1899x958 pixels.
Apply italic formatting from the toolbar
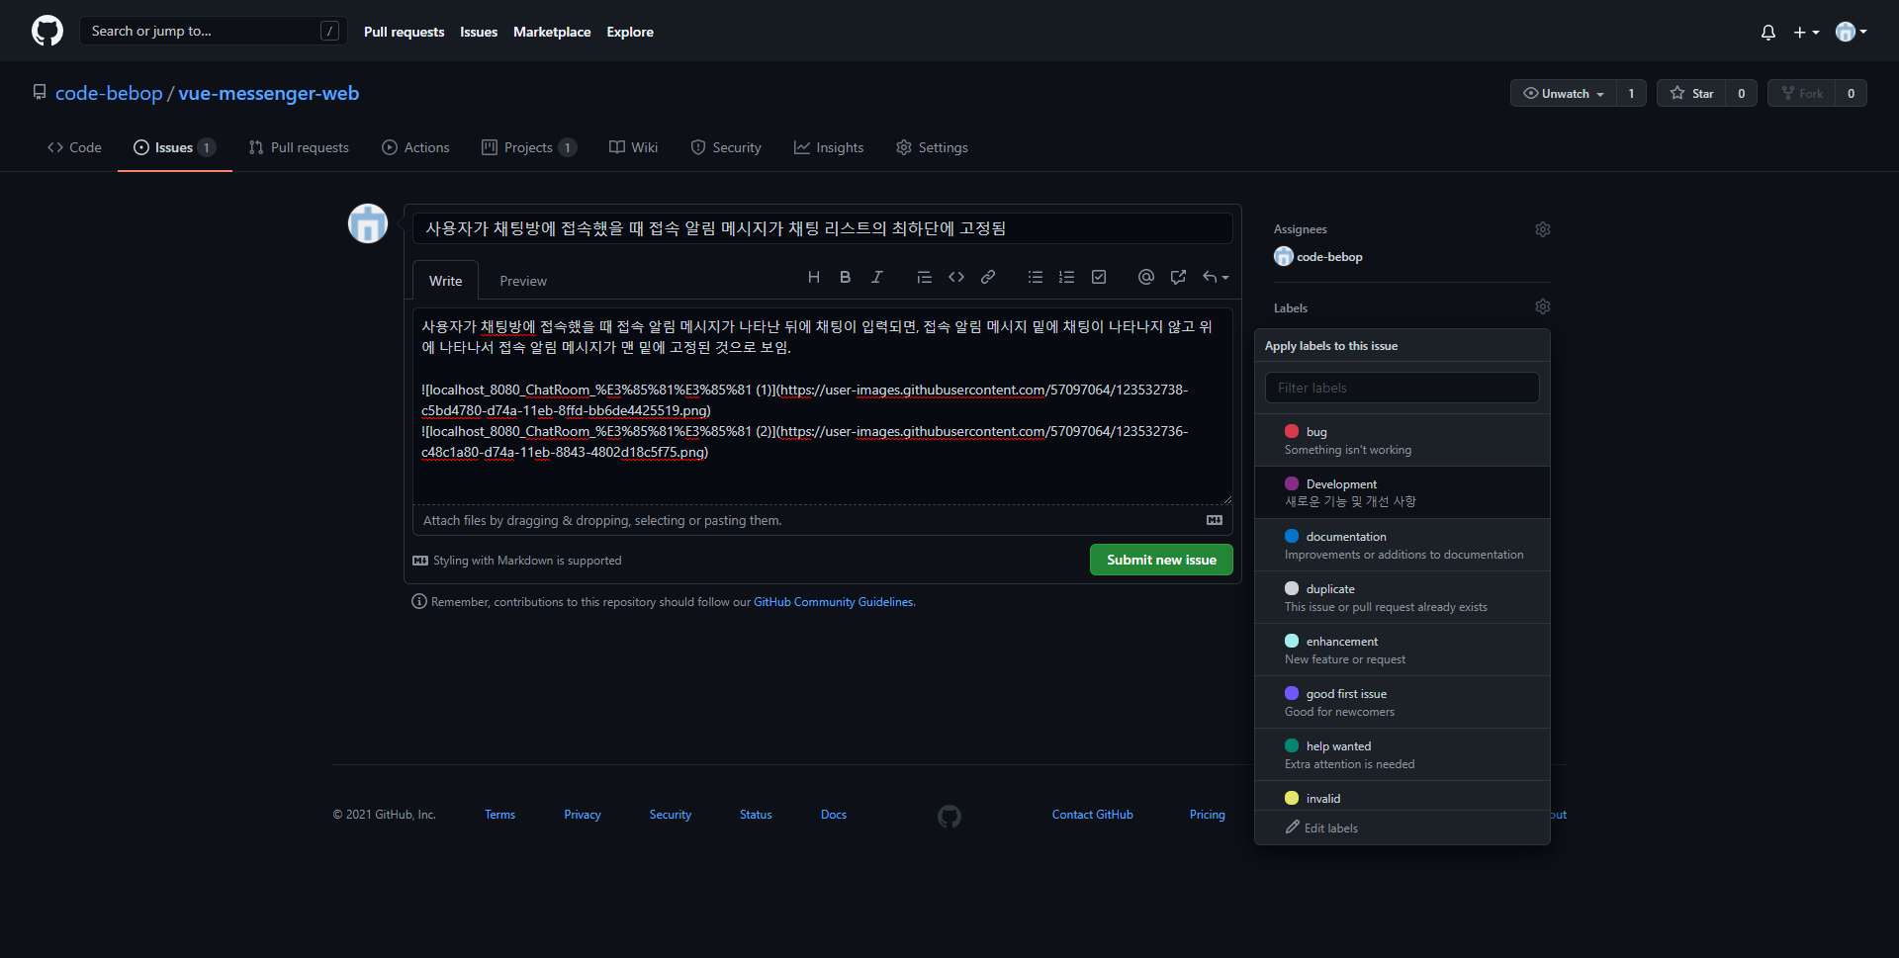(877, 277)
